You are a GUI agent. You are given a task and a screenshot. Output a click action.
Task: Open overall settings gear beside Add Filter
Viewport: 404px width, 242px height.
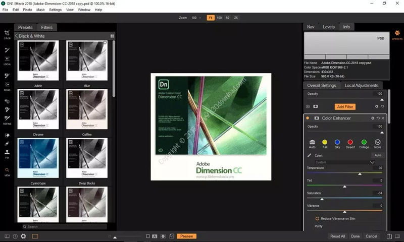pyautogui.click(x=377, y=106)
